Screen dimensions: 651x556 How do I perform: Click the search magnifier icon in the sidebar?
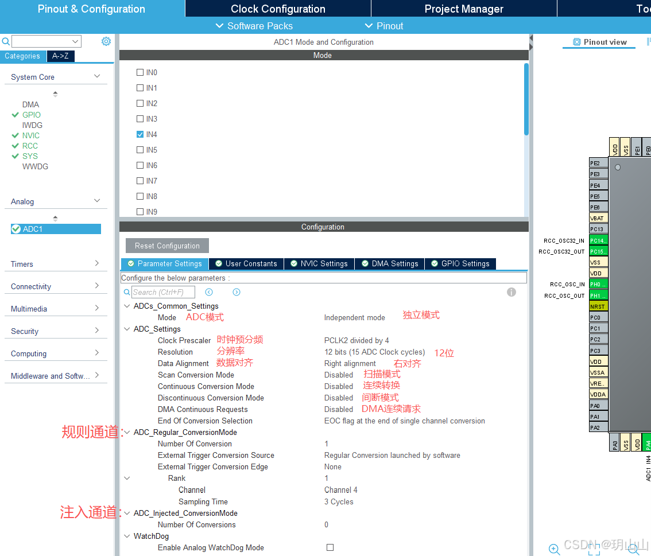point(6,41)
